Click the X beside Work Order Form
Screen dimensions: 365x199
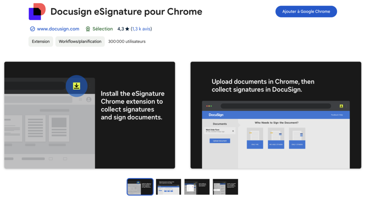tap(233, 131)
